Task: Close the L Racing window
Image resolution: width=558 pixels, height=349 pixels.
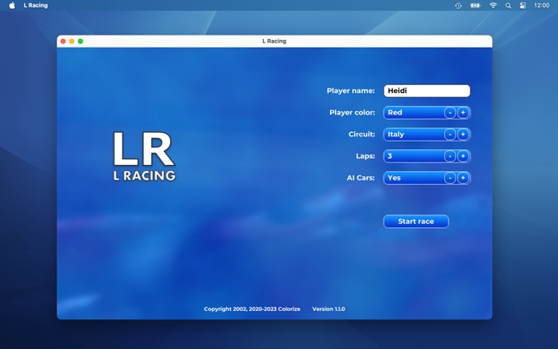Action: point(63,42)
